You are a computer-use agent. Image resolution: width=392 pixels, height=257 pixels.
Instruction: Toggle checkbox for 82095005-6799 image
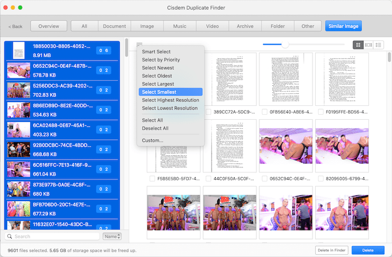(x=319, y=179)
